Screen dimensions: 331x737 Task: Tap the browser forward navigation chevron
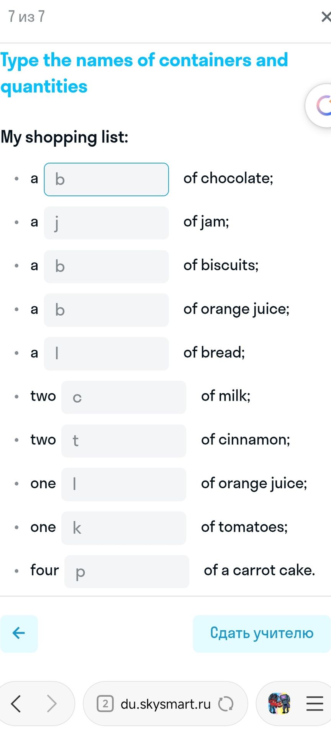[51, 704]
